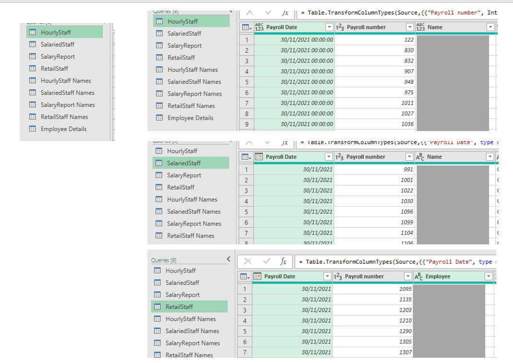Click the fx icon in the bottom panel's formula bar
The width and height of the screenshot is (513, 363).
tap(284, 262)
